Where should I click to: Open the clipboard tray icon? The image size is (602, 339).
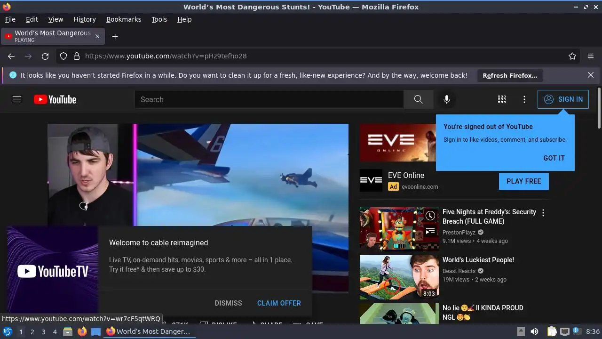(552, 331)
